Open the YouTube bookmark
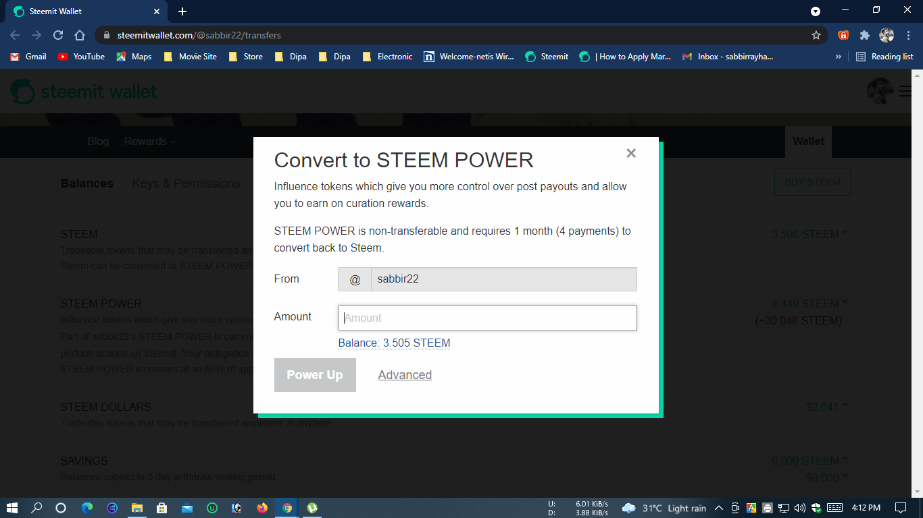 81,57
